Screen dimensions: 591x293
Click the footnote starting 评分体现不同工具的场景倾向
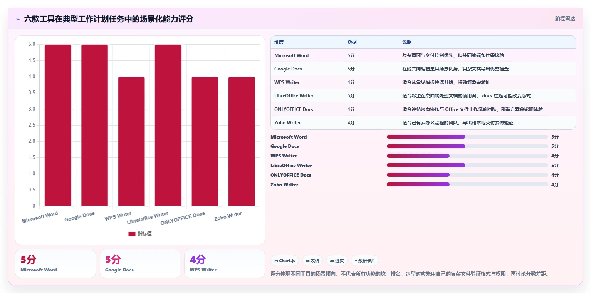(410, 274)
